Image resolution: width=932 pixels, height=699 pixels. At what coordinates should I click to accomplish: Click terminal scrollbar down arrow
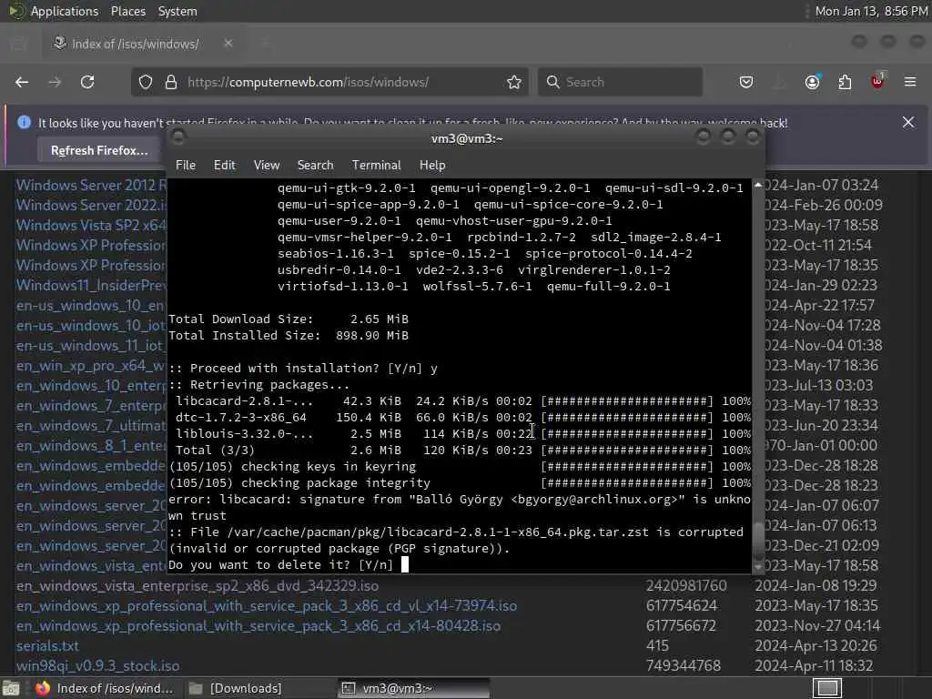758,567
